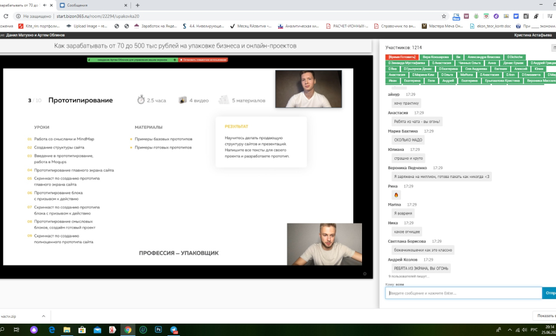
Task: Open a new browser tab
Action: tap(138, 5)
